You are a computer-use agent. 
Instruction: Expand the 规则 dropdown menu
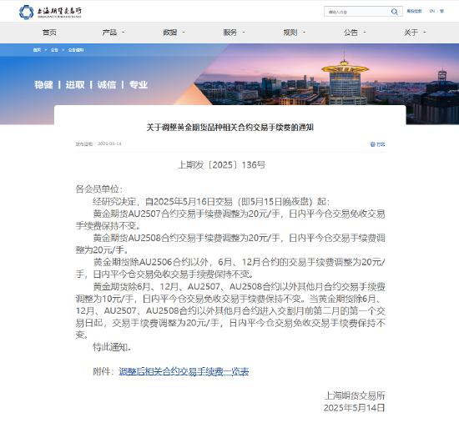click(x=295, y=33)
